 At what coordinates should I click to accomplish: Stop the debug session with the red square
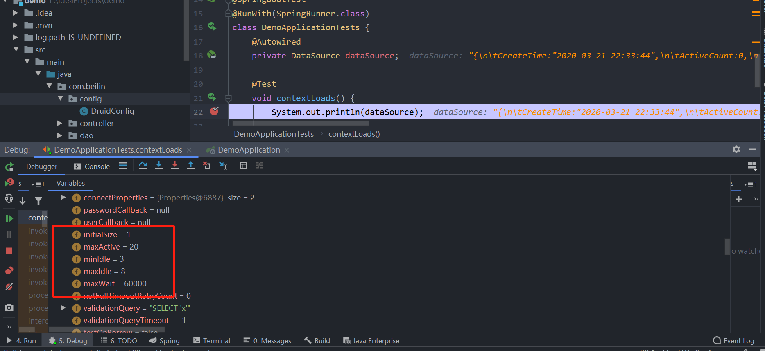[9, 251]
